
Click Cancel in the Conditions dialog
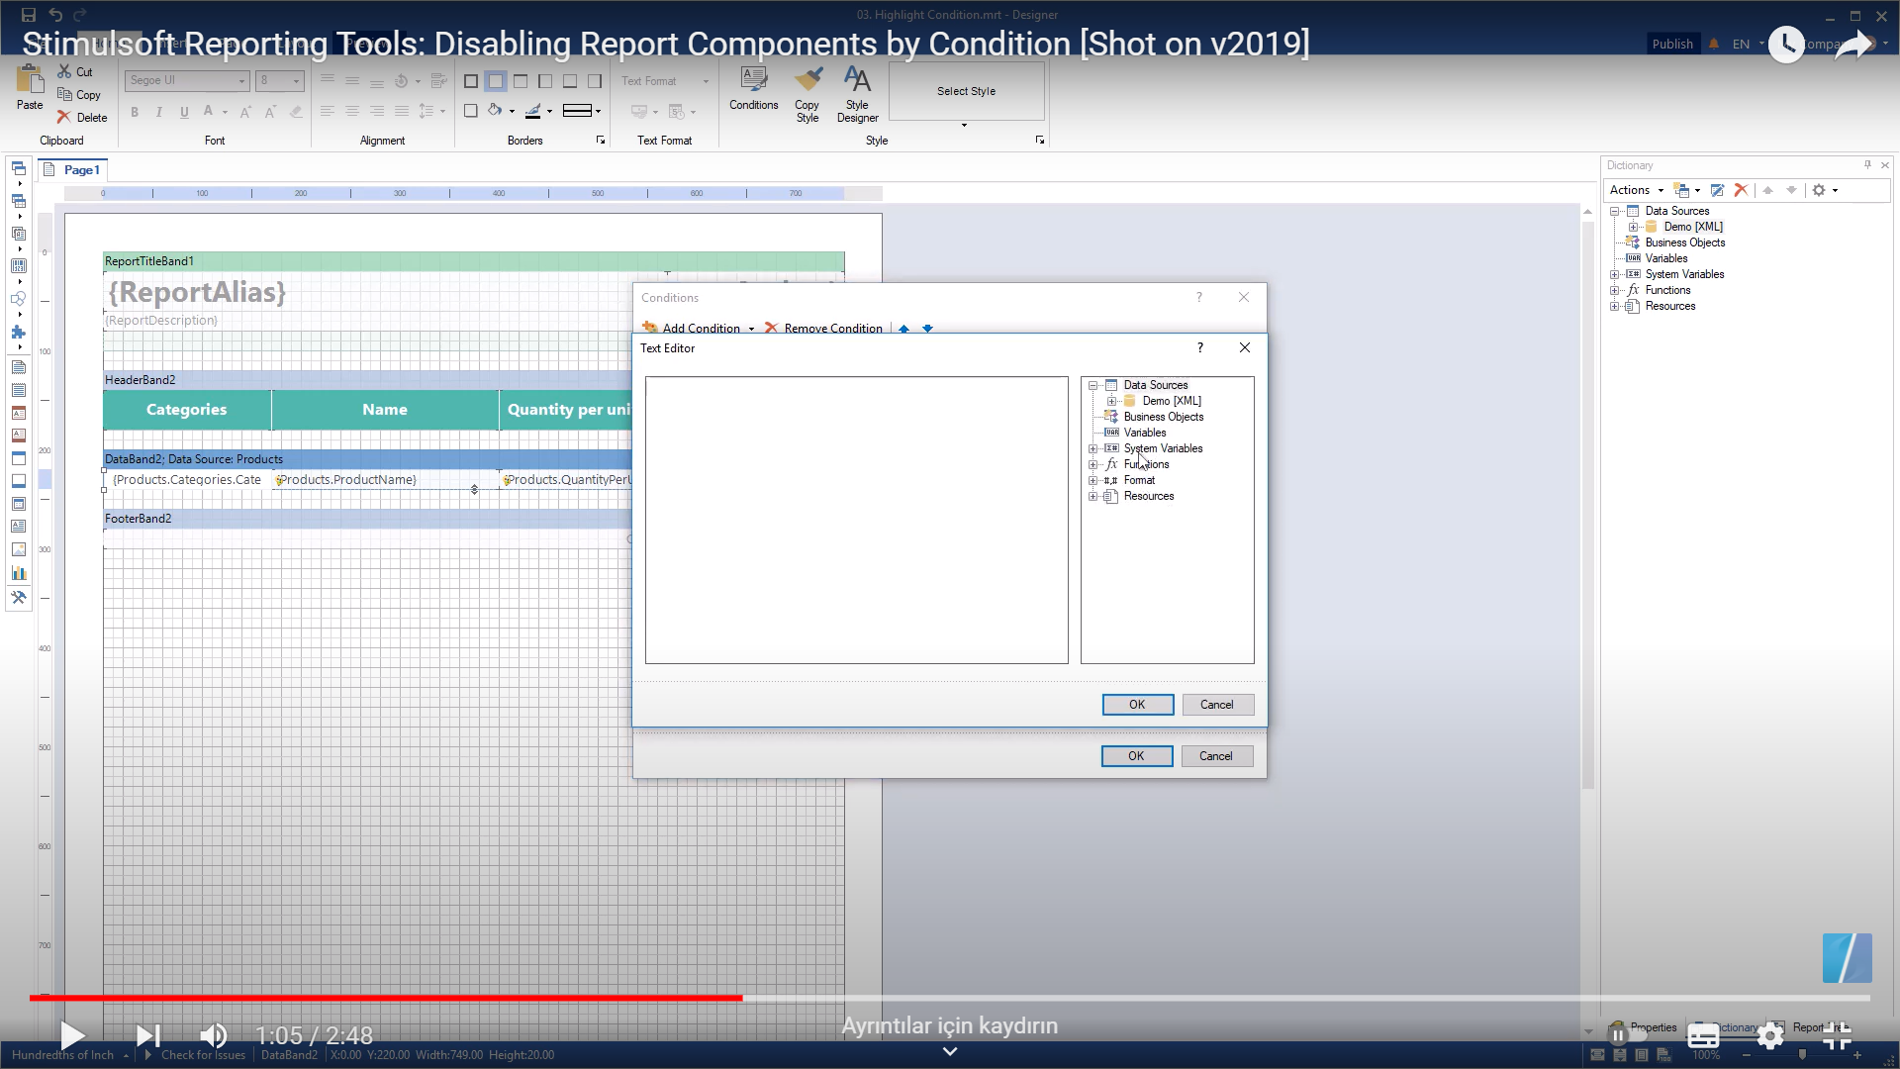1217,756
